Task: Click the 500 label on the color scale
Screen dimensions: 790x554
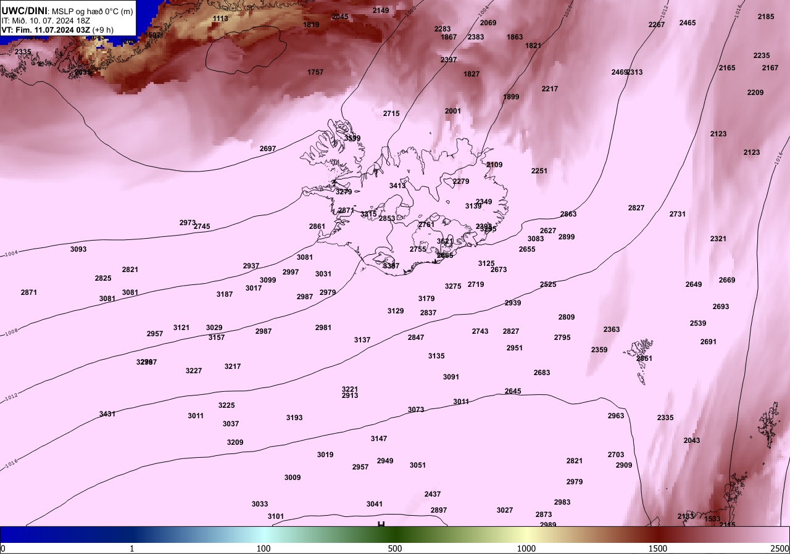Action: [x=395, y=548]
